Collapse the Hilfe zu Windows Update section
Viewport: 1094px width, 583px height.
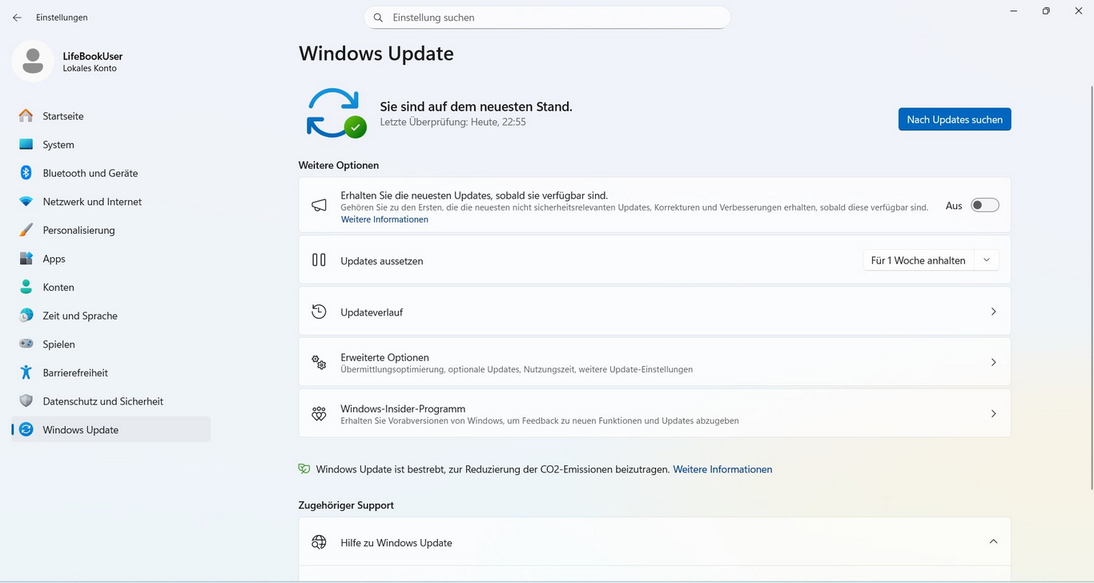click(x=993, y=542)
